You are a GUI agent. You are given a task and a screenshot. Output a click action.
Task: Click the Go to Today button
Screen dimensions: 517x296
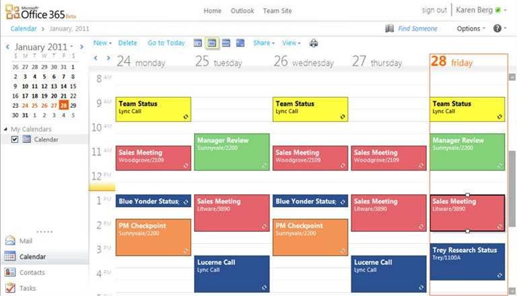click(166, 43)
